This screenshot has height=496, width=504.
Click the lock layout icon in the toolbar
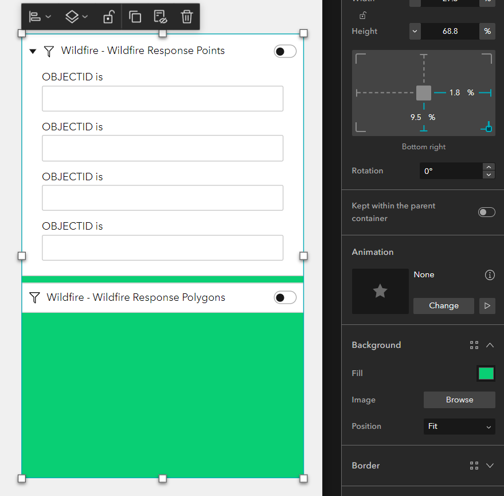click(108, 17)
